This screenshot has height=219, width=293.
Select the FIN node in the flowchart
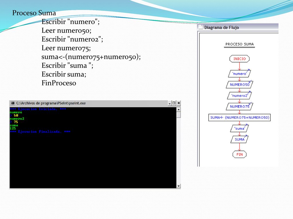click(239, 154)
